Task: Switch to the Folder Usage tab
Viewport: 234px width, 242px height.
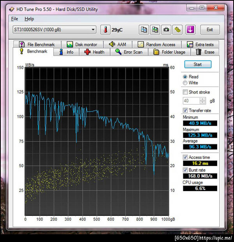Action: (x=169, y=52)
